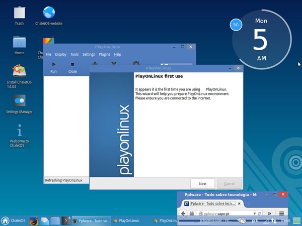Viewport: 302px width, 226px height.
Task: Open the ChaletOS website desktop shortcut
Action: point(49,12)
